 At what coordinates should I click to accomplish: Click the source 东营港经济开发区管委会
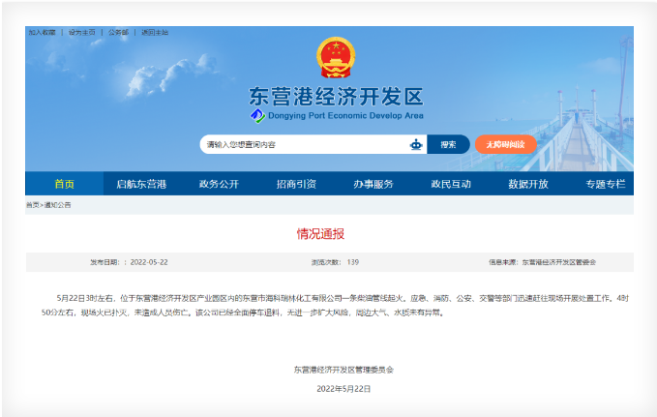558,262
